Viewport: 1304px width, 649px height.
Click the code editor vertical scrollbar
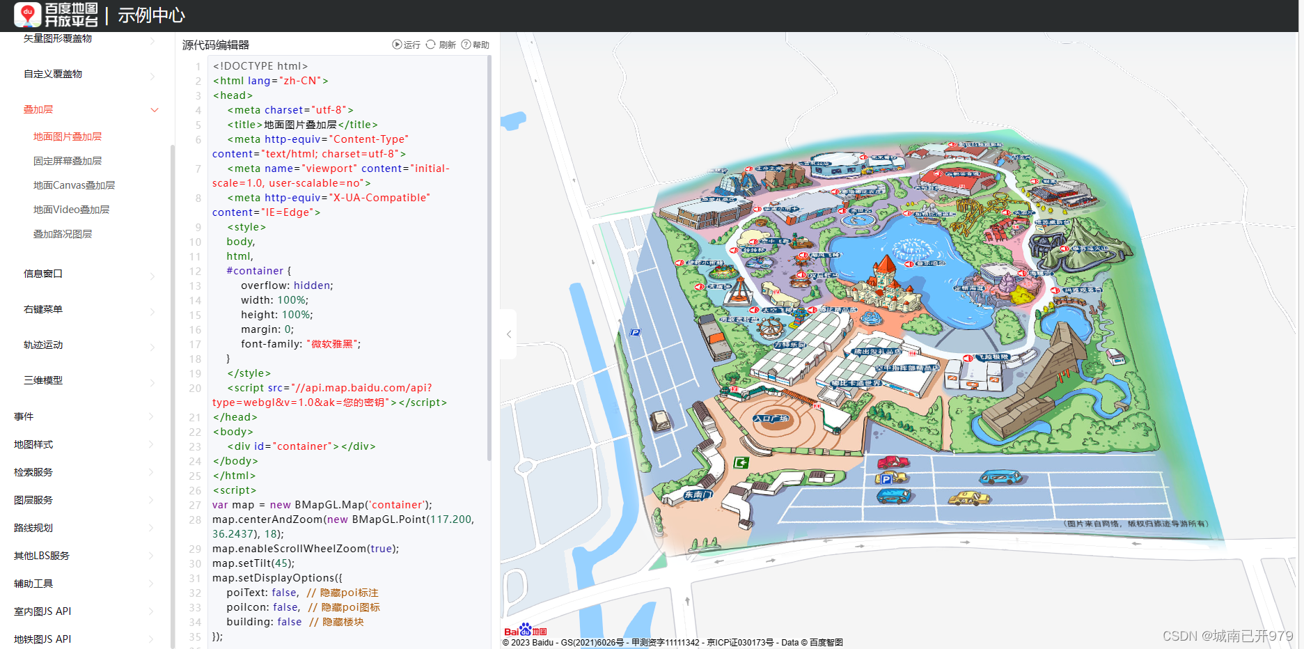point(489,258)
